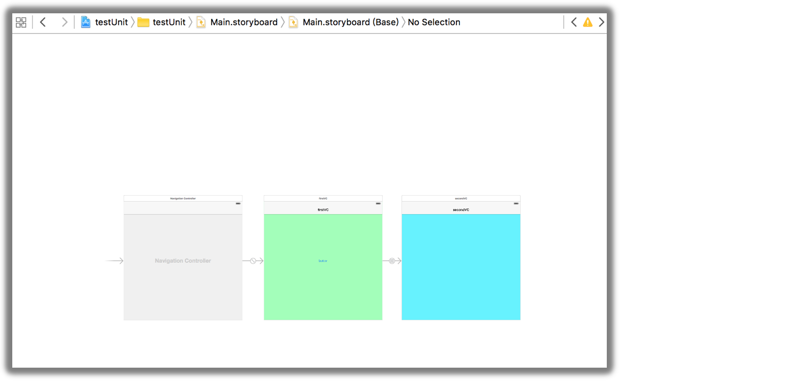This screenshot has width=792, height=382.
Task: Select the button inside the green firstVC view
Action: pyautogui.click(x=323, y=261)
